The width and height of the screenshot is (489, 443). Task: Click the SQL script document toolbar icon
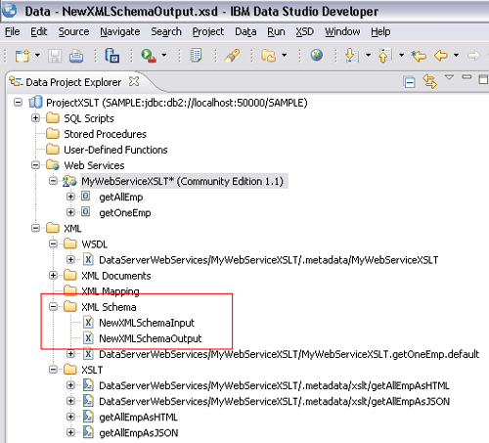click(x=196, y=56)
